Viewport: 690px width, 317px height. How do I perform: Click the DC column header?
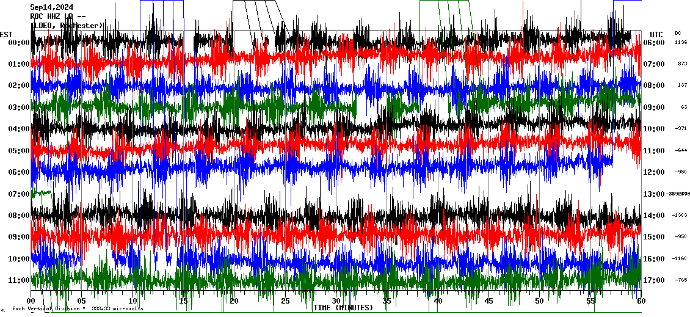[x=678, y=33]
